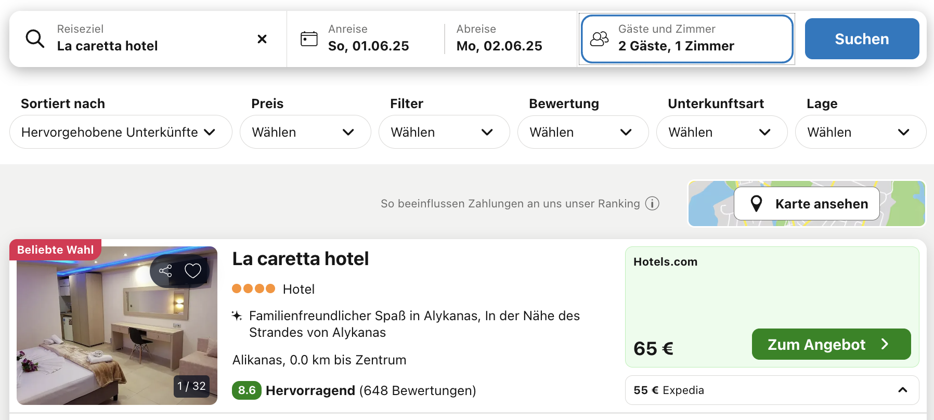
Task: Click the 65 € price on Hotels.com
Action: click(x=653, y=348)
